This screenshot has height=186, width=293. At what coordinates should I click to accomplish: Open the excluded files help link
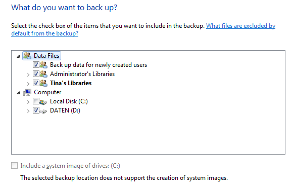pos(143,29)
